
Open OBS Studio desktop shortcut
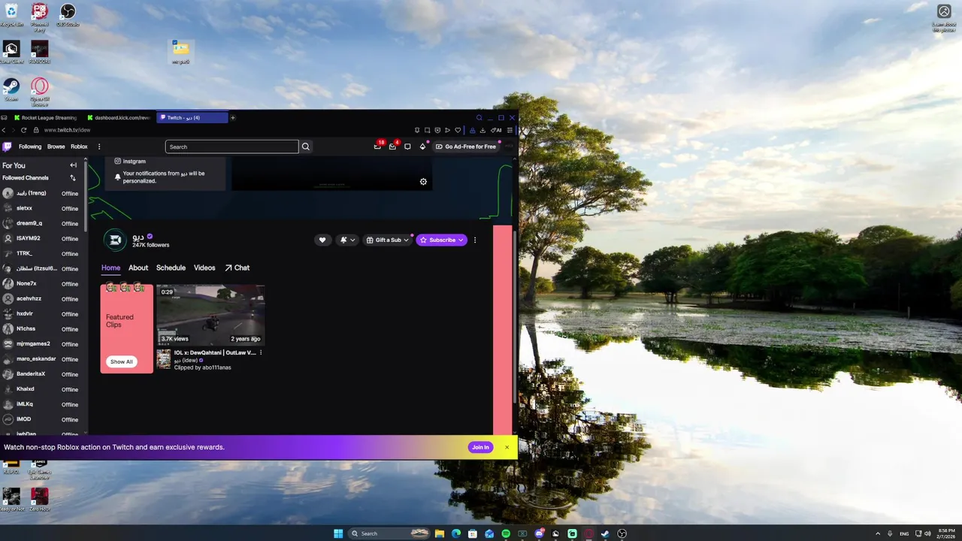pos(68,15)
